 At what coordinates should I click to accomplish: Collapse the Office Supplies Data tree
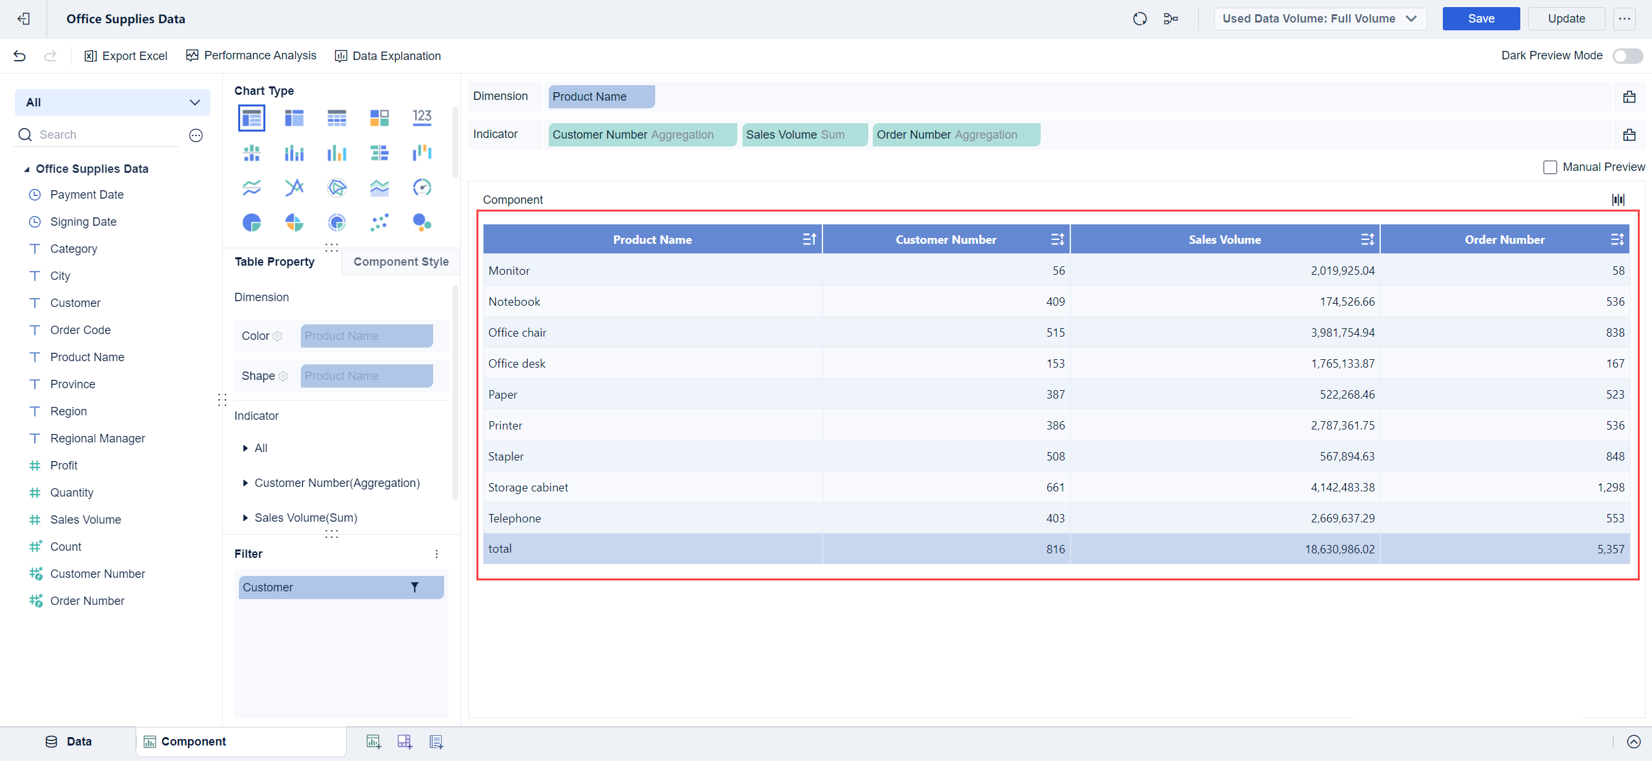point(26,169)
